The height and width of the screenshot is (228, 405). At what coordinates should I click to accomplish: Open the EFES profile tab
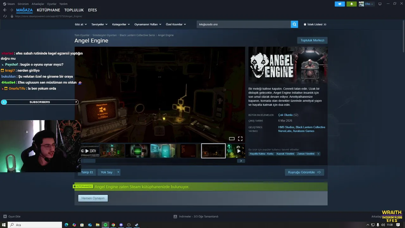click(92, 10)
